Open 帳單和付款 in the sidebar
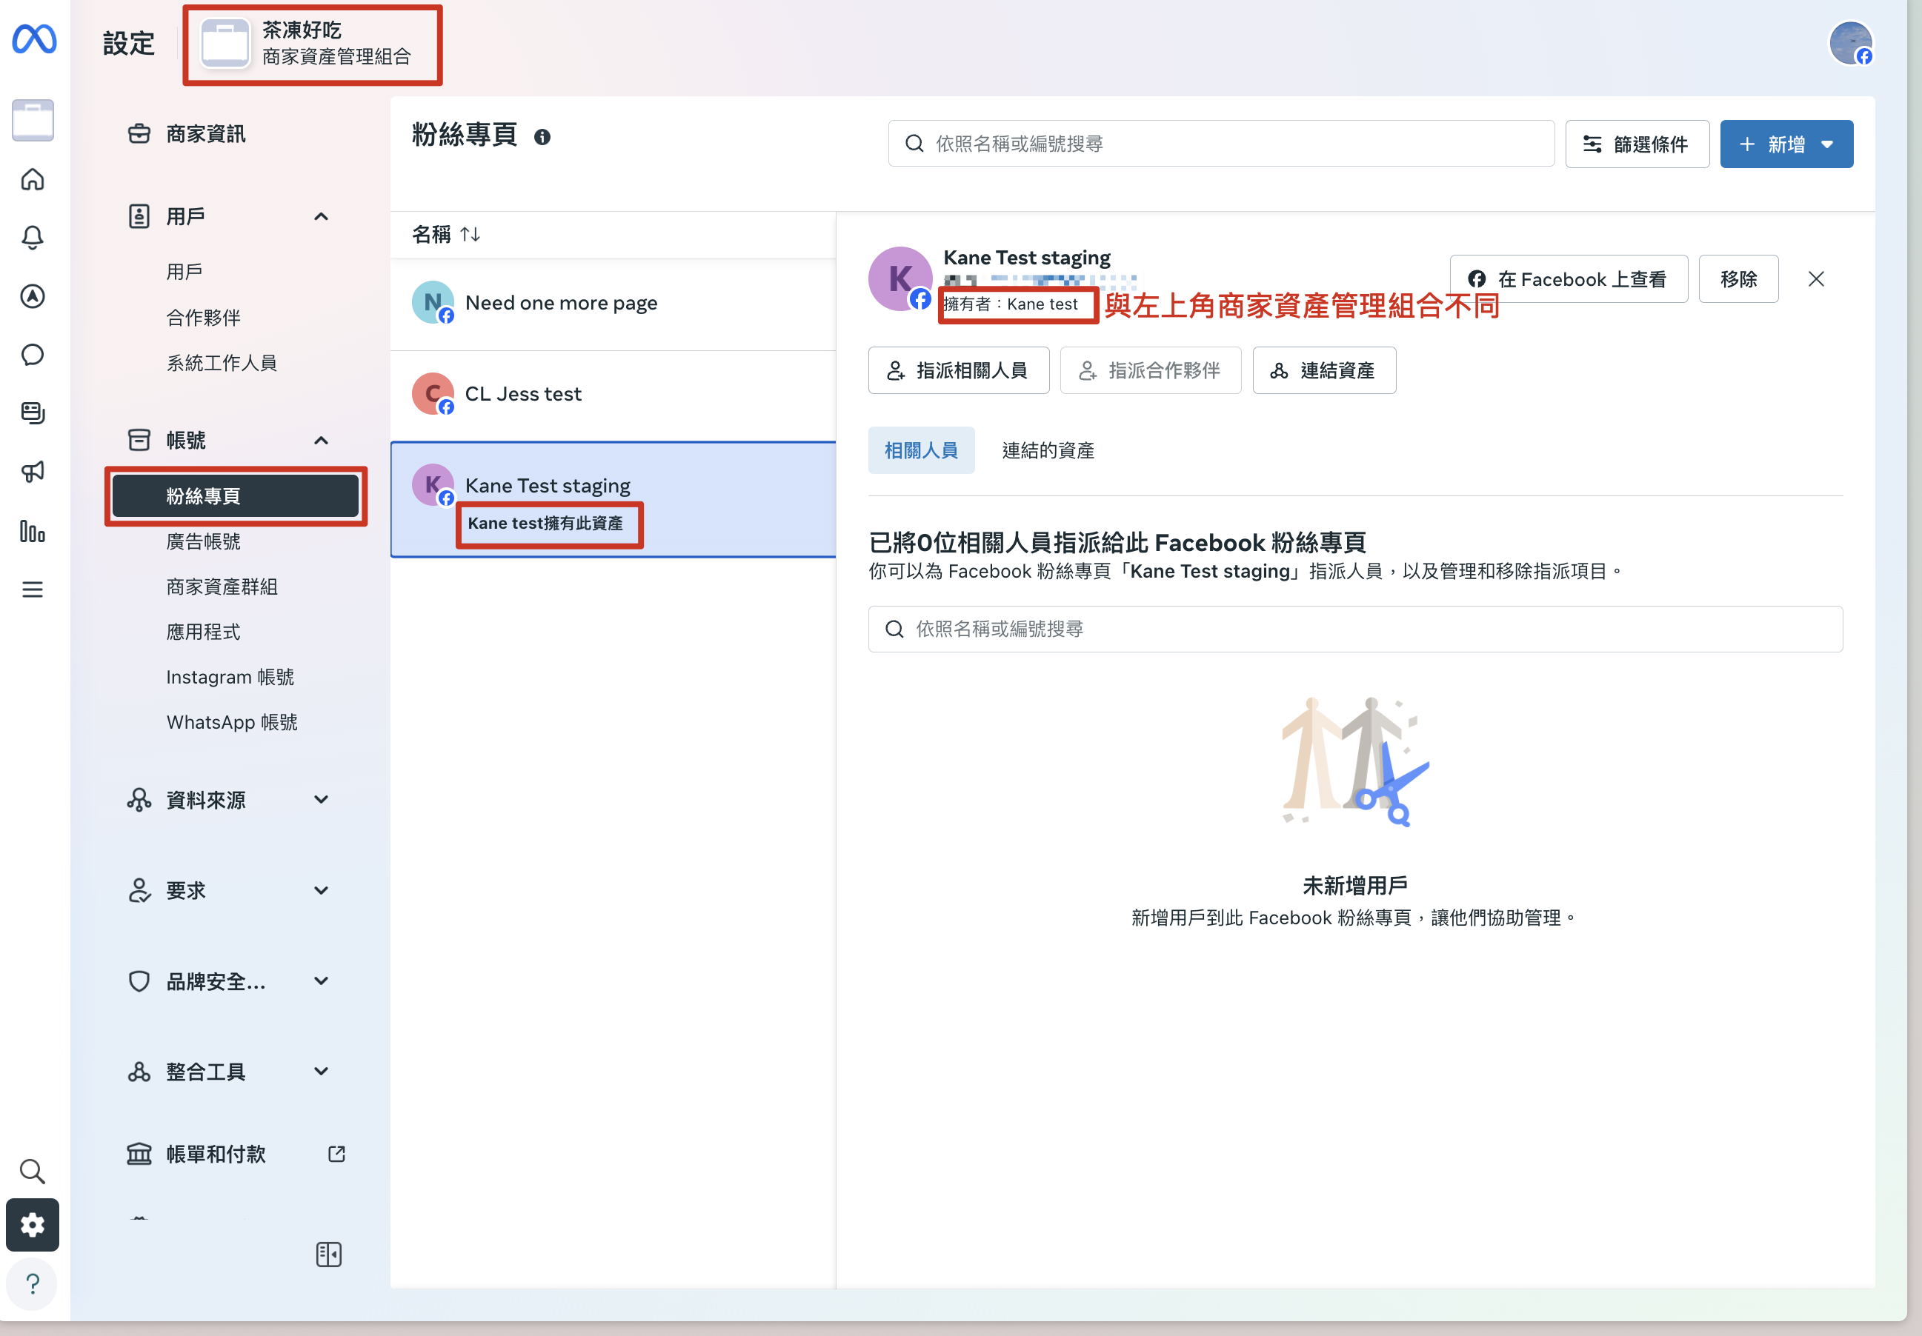1922x1336 pixels. click(216, 1155)
